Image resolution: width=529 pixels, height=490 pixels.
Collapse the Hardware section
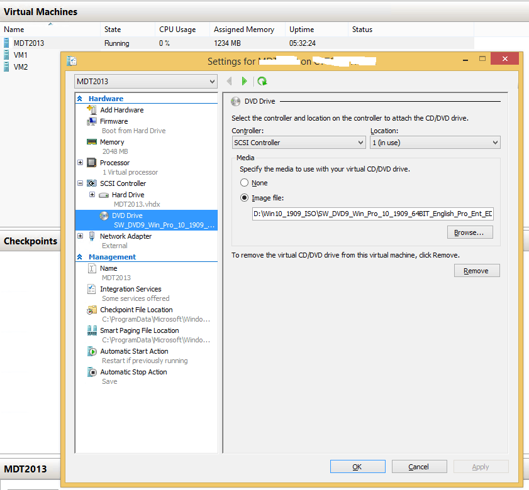pyautogui.click(x=80, y=99)
